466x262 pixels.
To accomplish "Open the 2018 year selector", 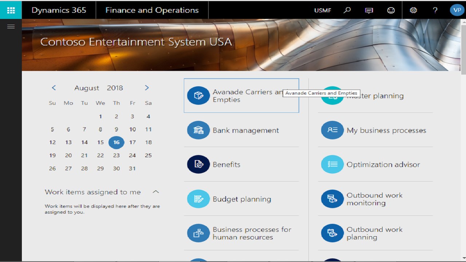I will pyautogui.click(x=115, y=88).
